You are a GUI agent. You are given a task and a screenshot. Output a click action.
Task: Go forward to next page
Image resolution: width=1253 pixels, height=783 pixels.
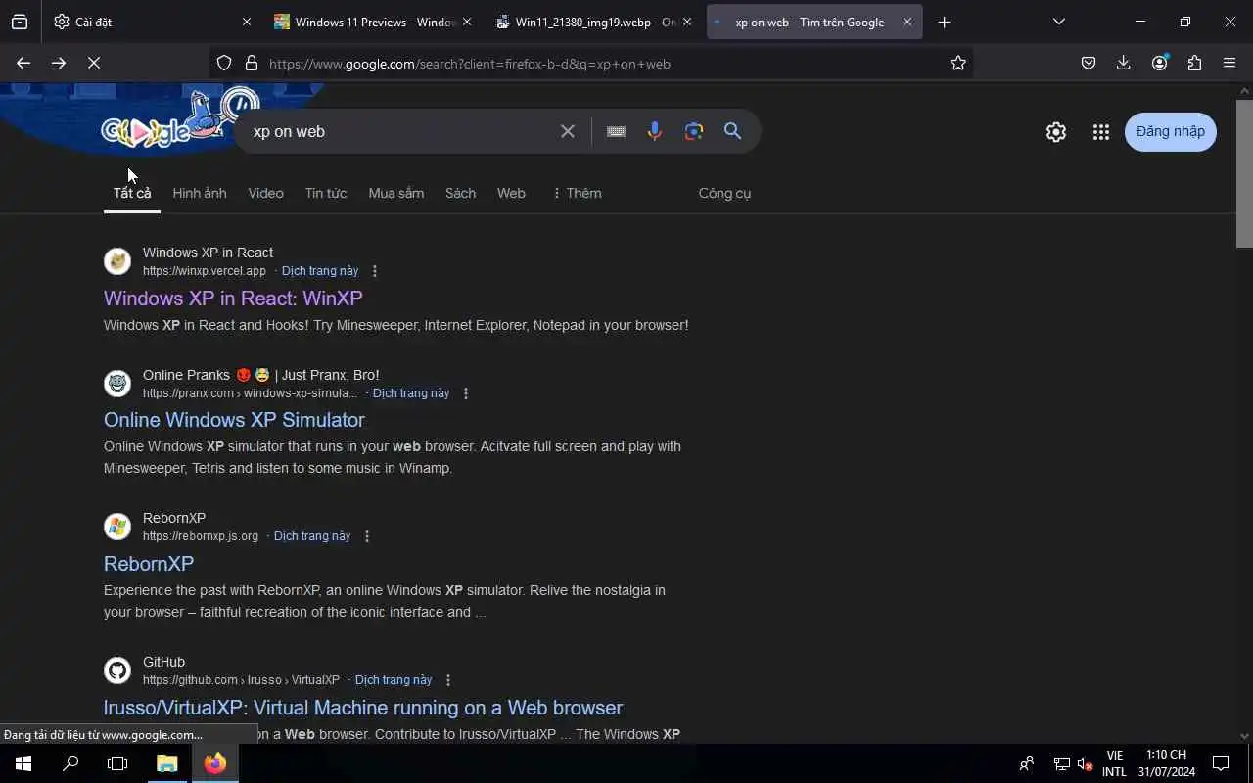tap(59, 63)
